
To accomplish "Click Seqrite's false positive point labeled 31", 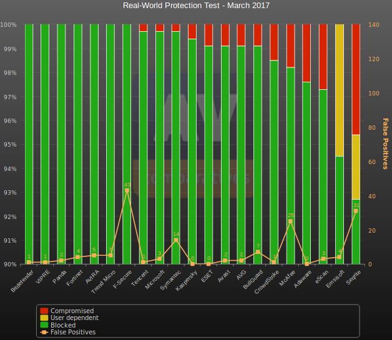I will 356,211.
